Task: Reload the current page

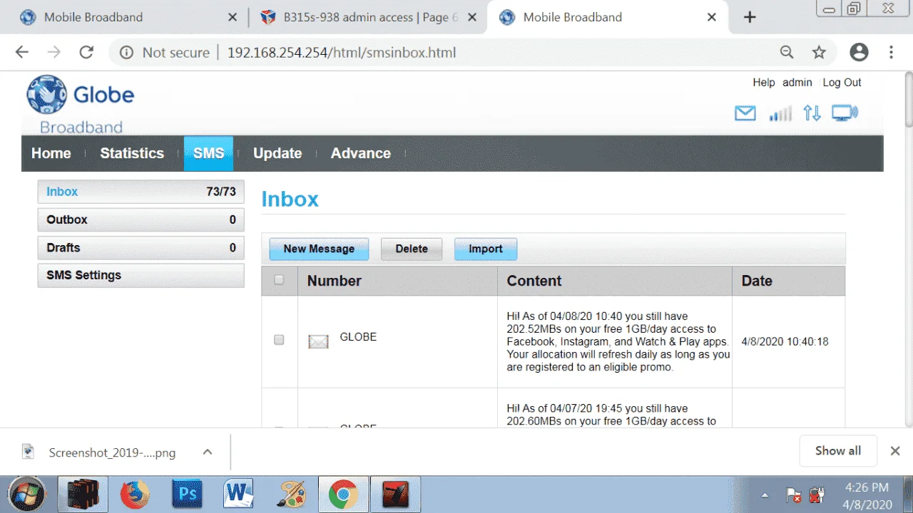Action: [86, 52]
